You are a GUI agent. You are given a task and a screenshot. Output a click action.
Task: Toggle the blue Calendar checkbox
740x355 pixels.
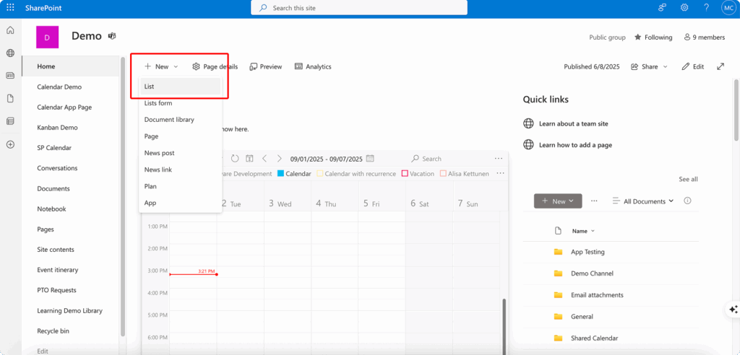[x=280, y=174]
